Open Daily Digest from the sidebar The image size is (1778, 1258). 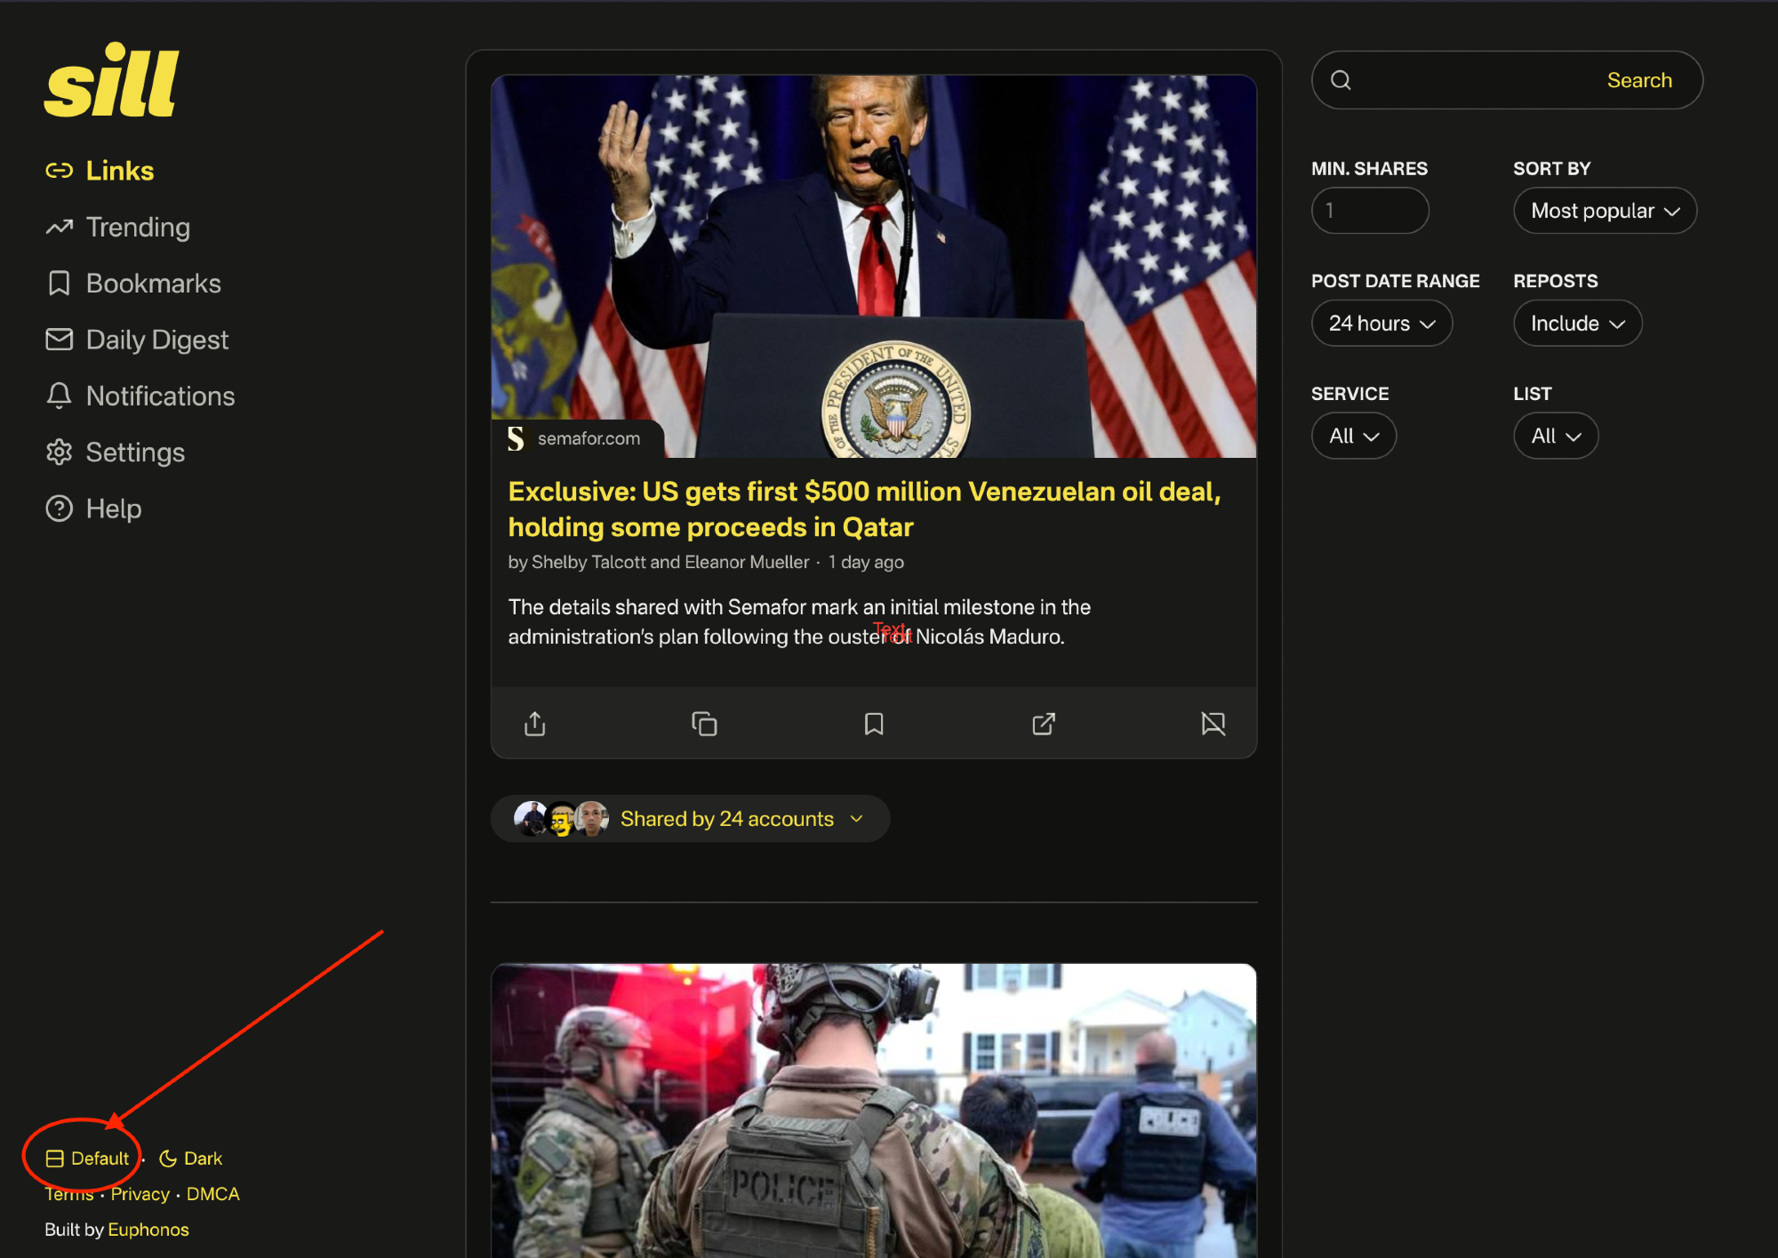coord(156,340)
